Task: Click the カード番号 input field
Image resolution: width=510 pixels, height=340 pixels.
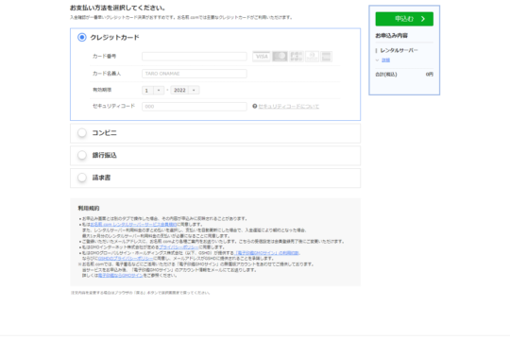Action: pyautogui.click(x=195, y=57)
